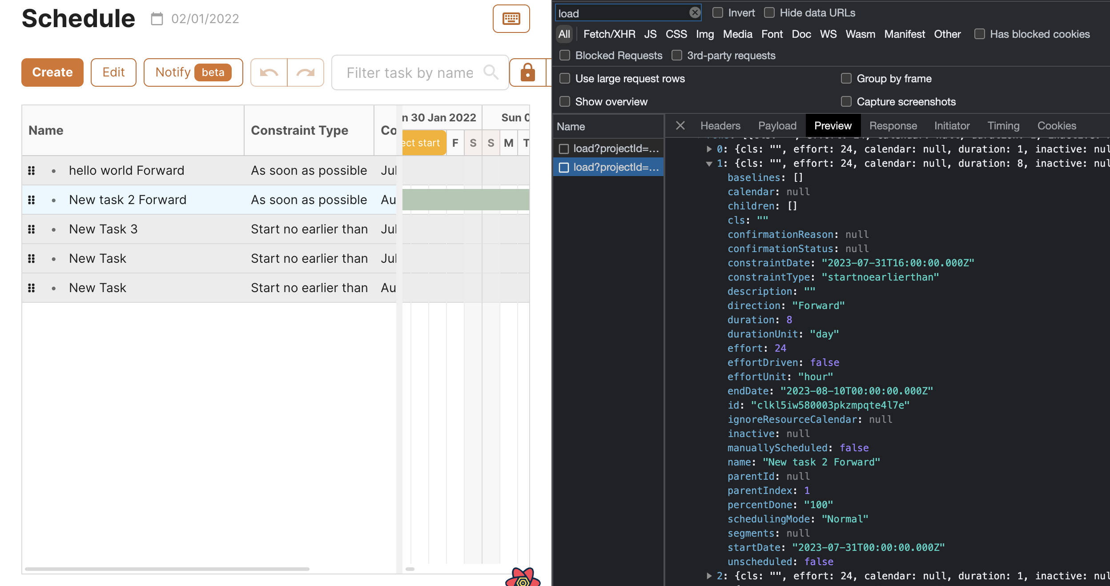Filter network requests by Media
Viewport: 1110px width, 586px height.
point(737,34)
